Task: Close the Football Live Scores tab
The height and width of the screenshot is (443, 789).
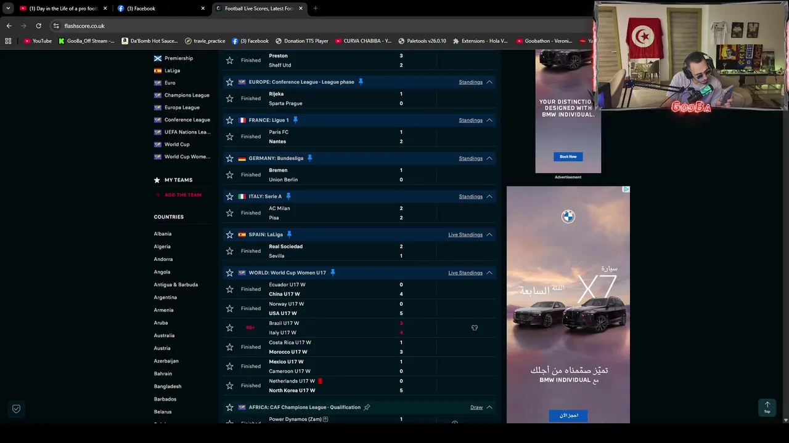Action: coord(301,9)
